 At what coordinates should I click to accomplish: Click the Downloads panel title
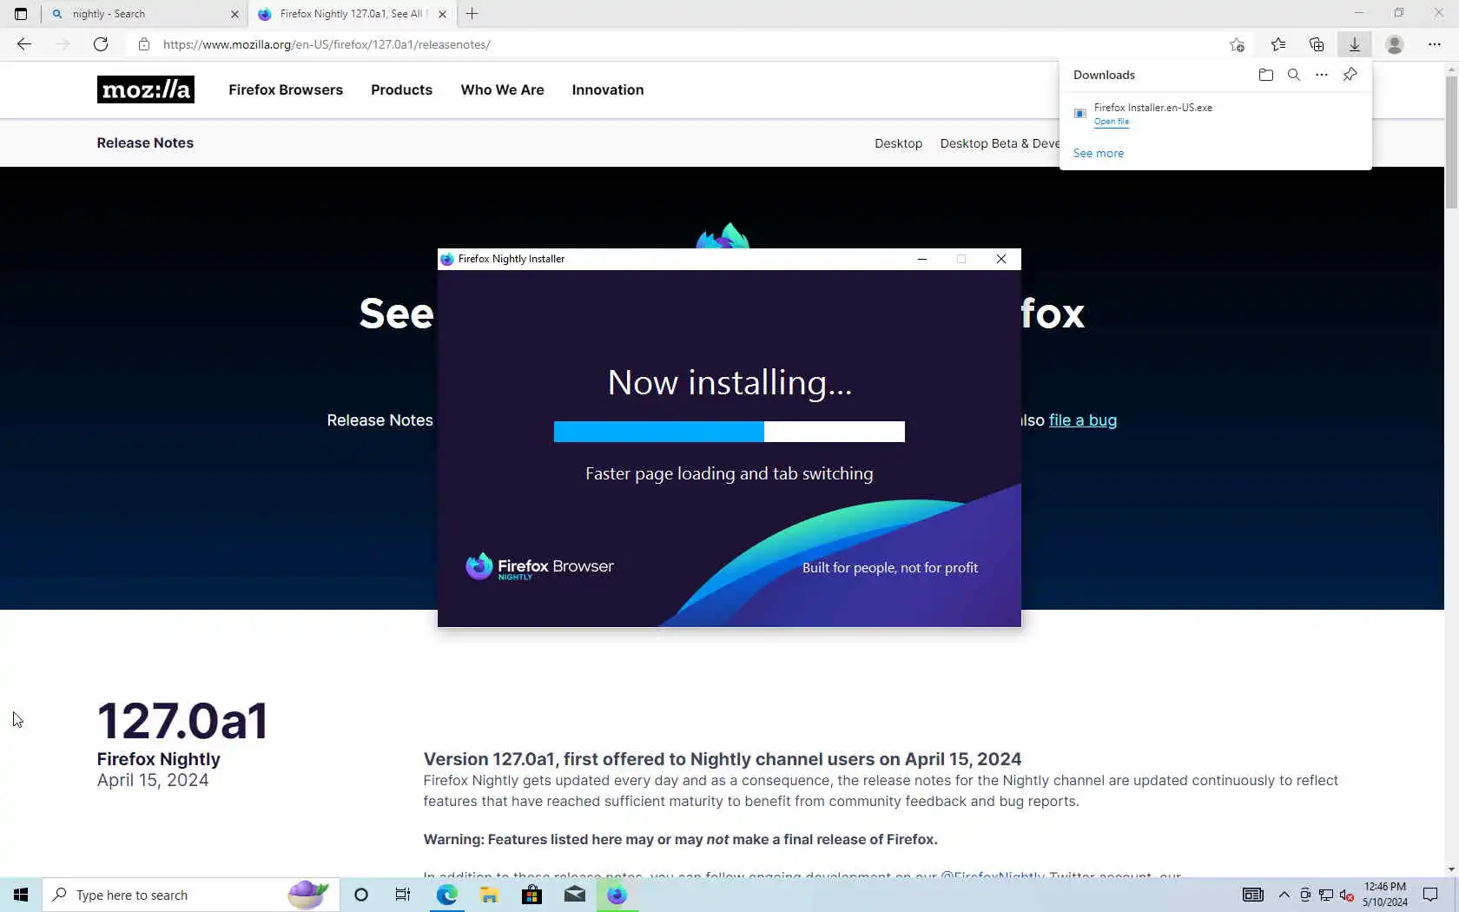coord(1104,75)
